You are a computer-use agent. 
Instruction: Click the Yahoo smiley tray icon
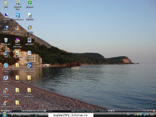click(138, 115)
